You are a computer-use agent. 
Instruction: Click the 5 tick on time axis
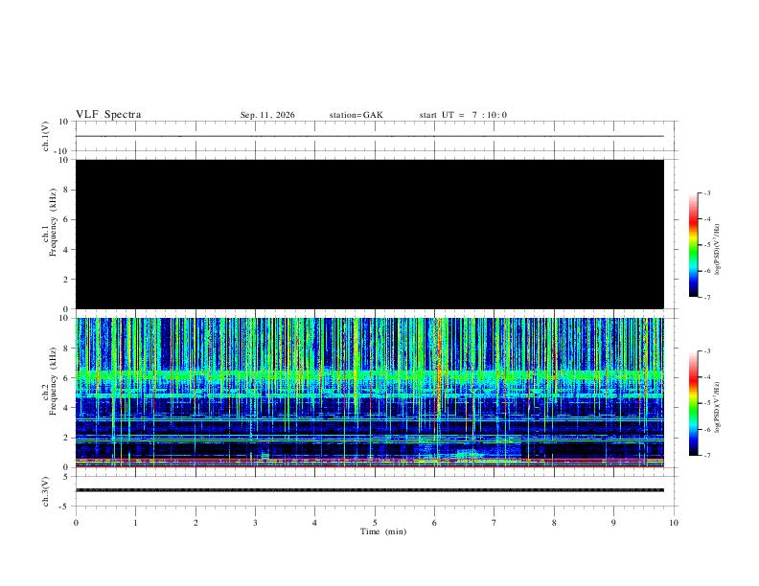375,523
